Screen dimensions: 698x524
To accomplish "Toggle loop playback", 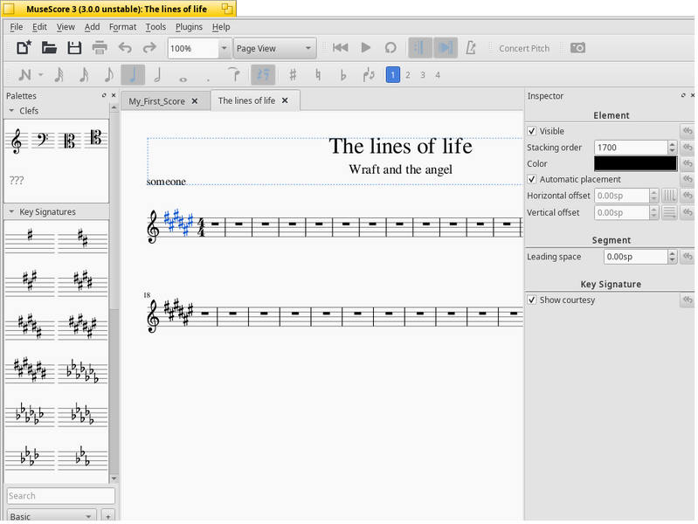I will click(x=390, y=48).
